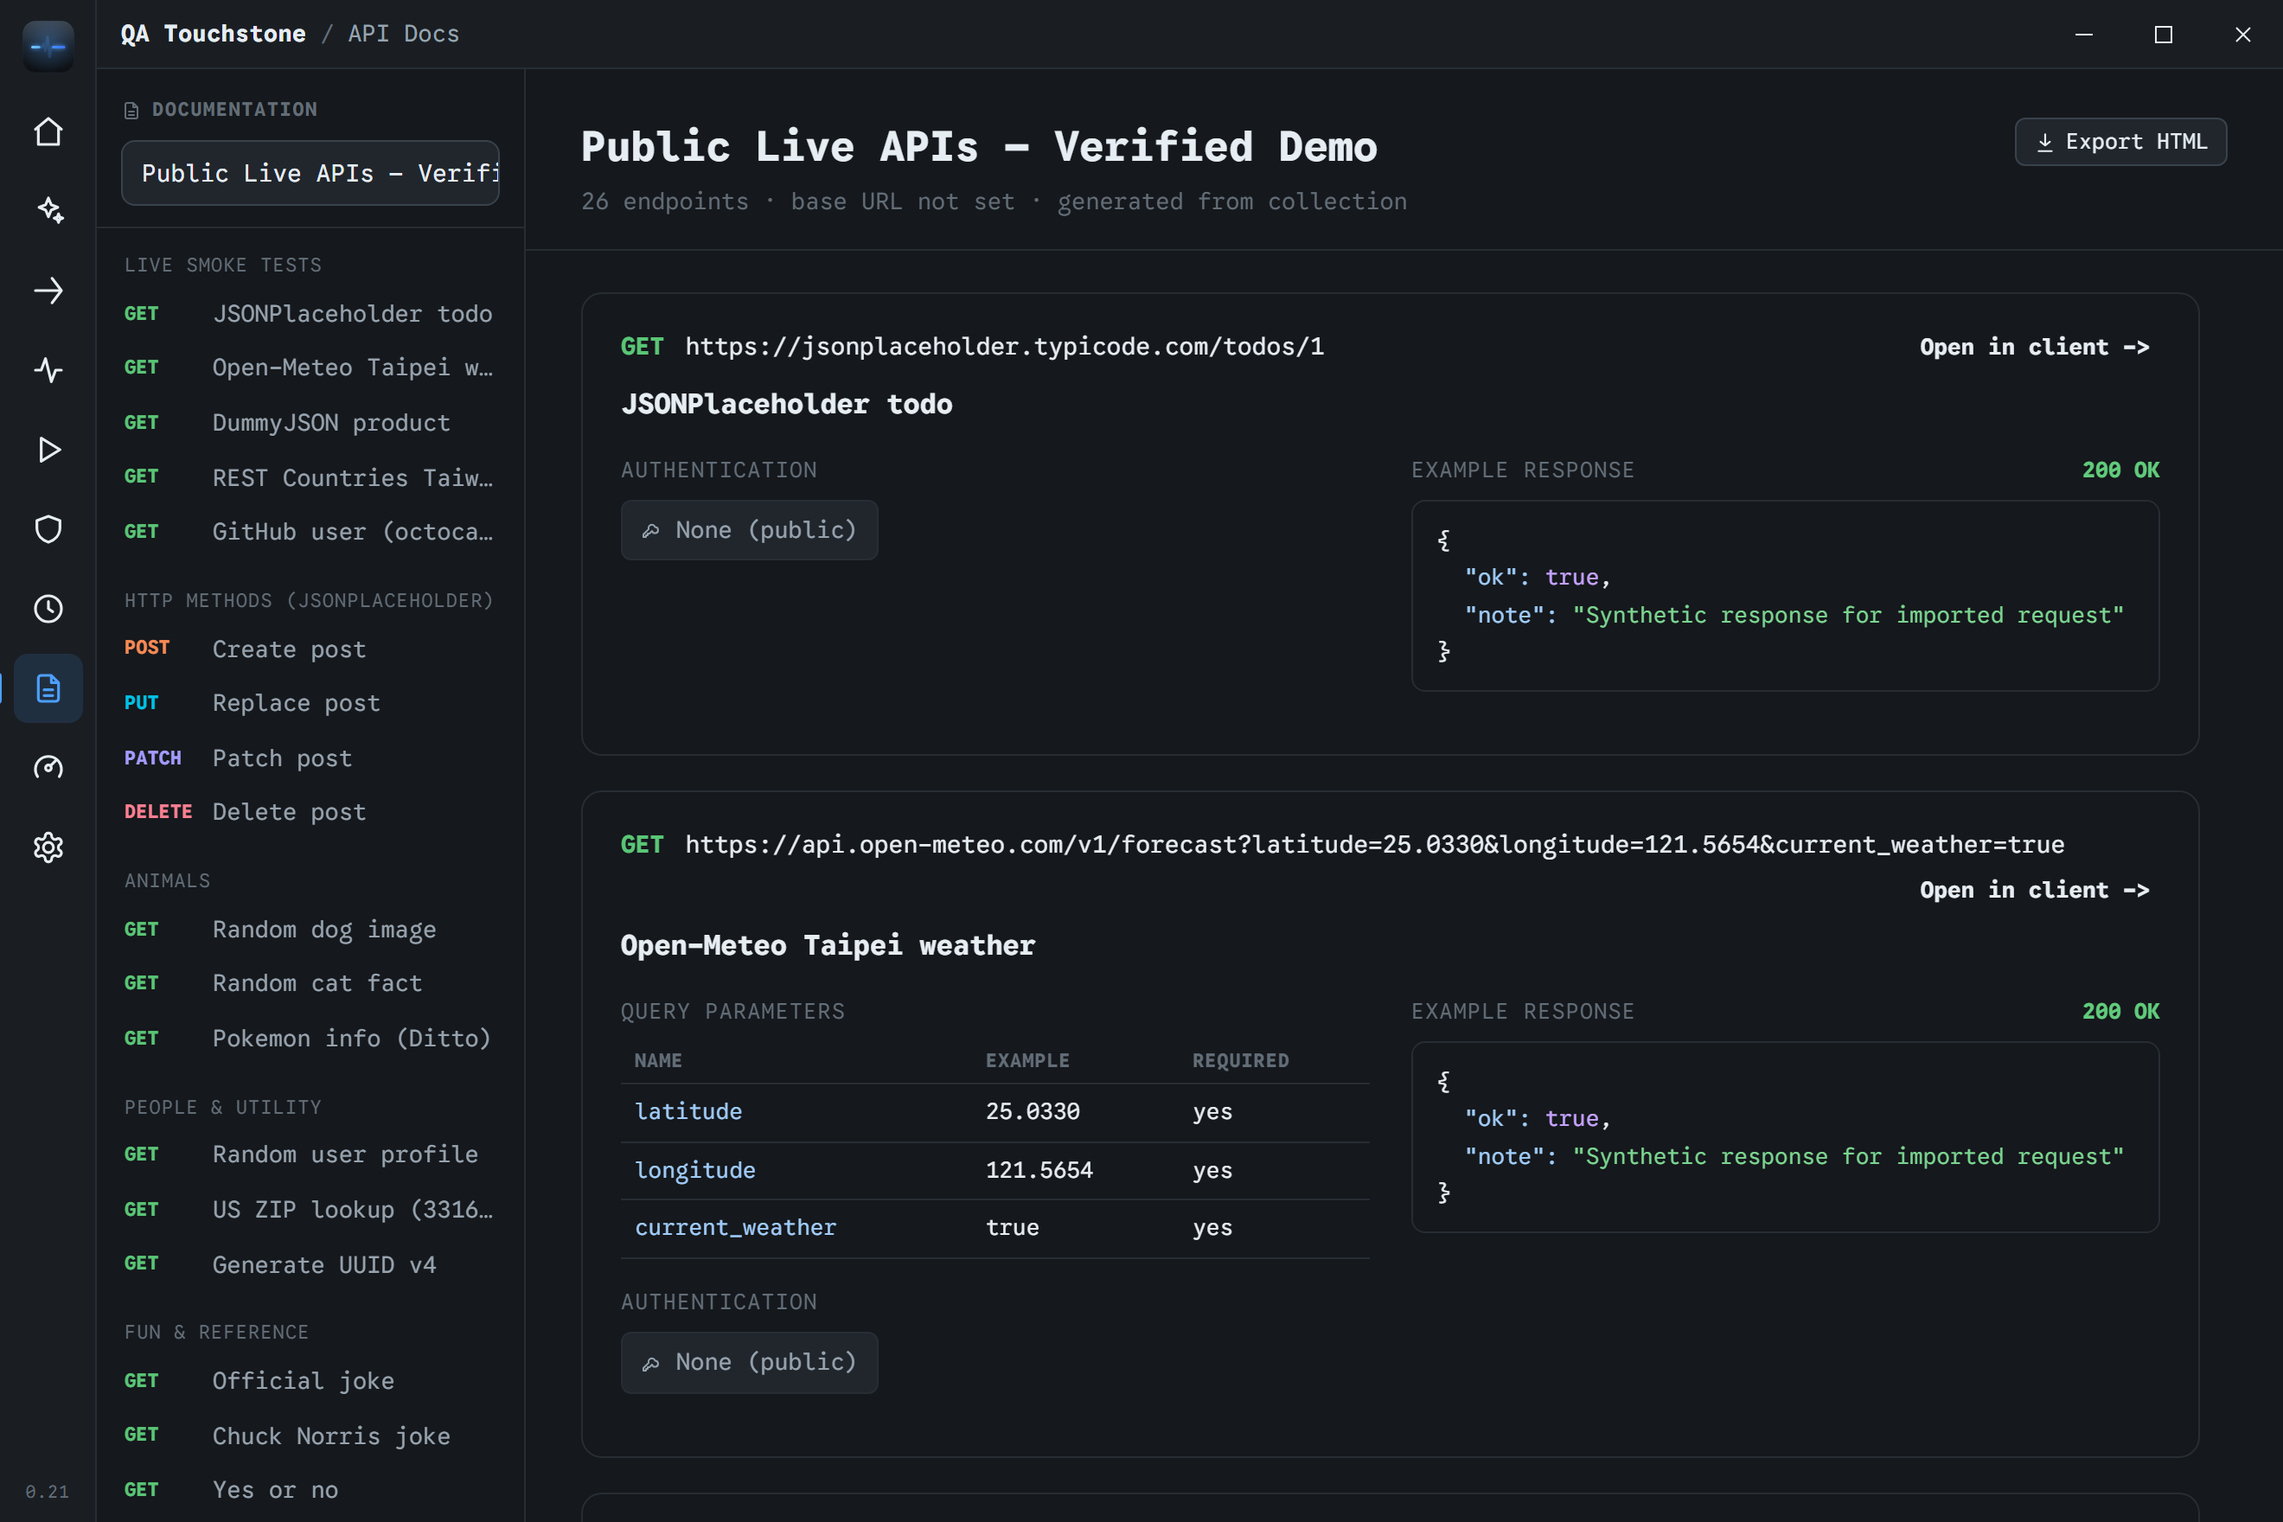Select Random dog image endpoint
2283x1522 pixels.
coord(310,929)
